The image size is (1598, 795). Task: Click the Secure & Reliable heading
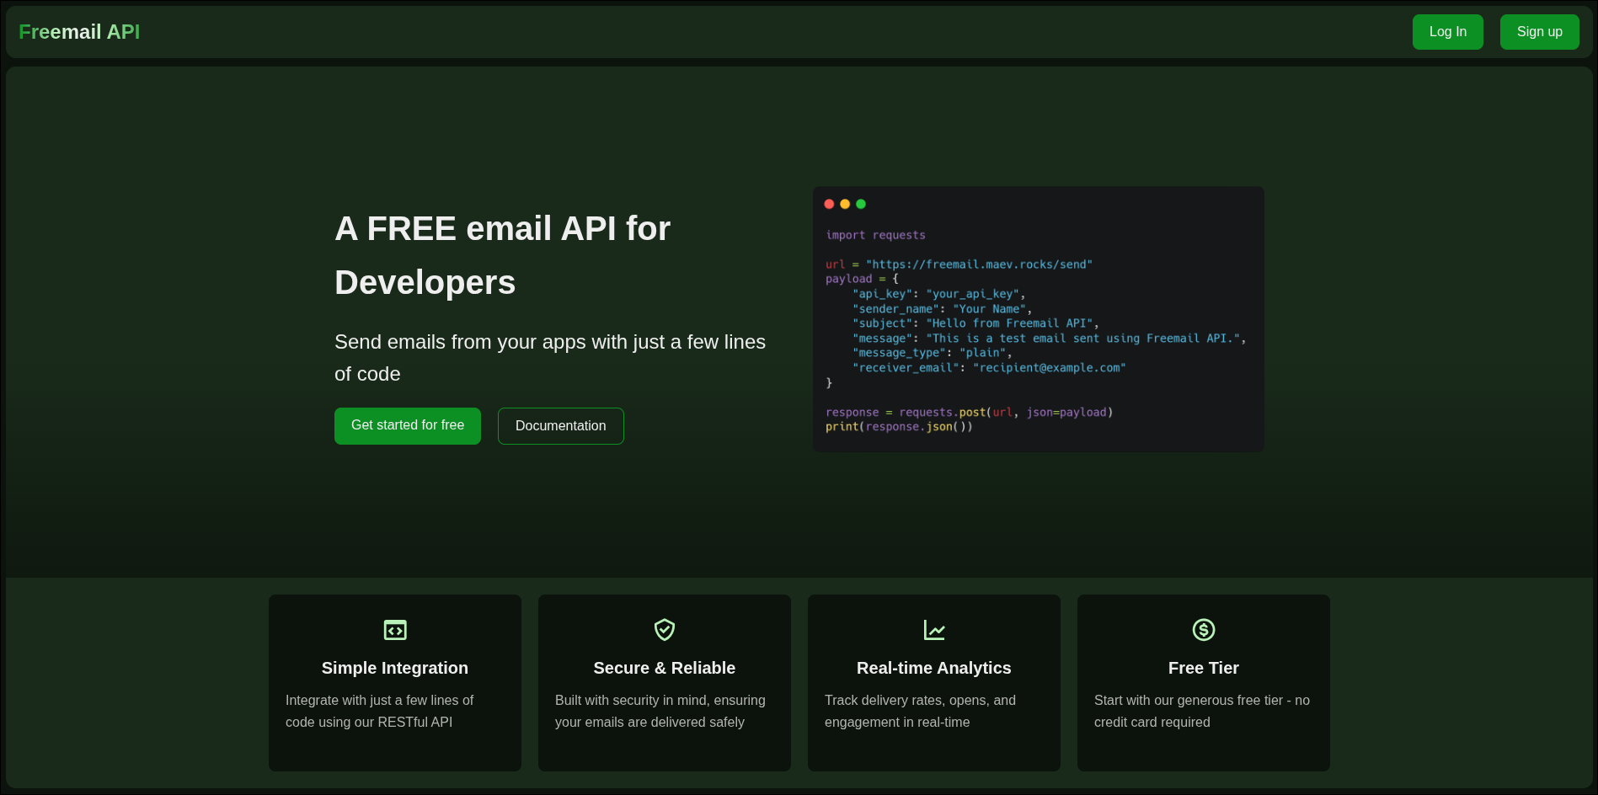(665, 668)
